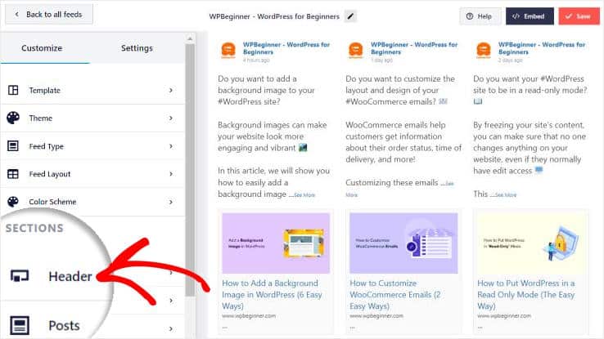Open the Header section
604x339 pixels.
click(x=70, y=276)
